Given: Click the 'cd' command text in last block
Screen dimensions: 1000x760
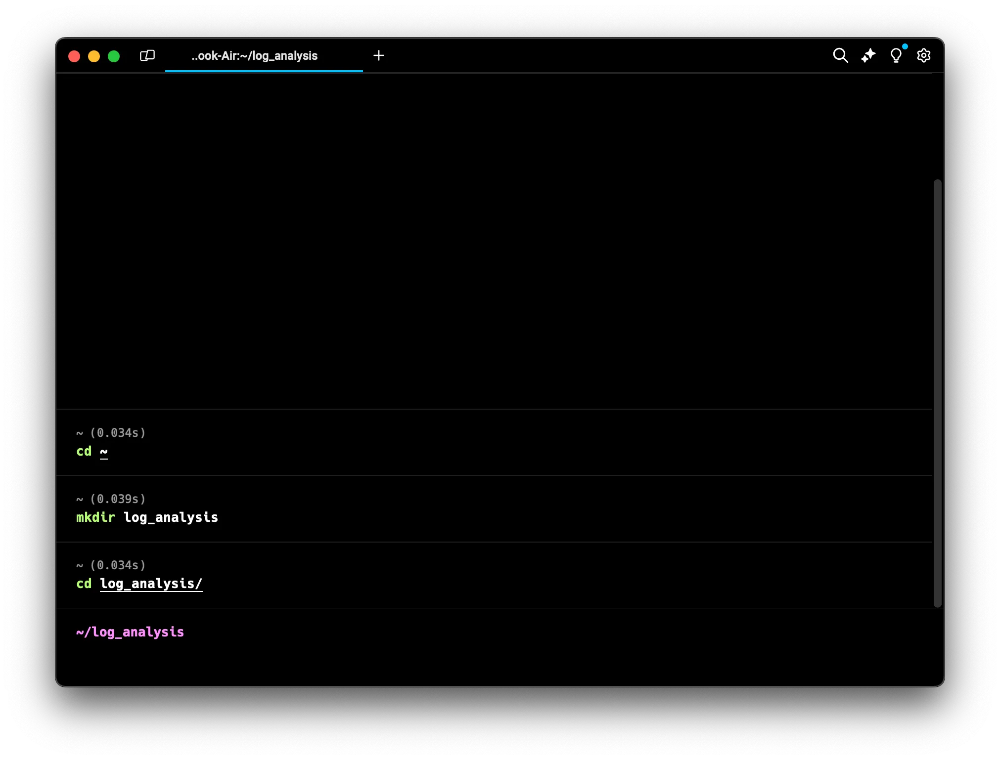Looking at the screenshot, I should coord(84,584).
